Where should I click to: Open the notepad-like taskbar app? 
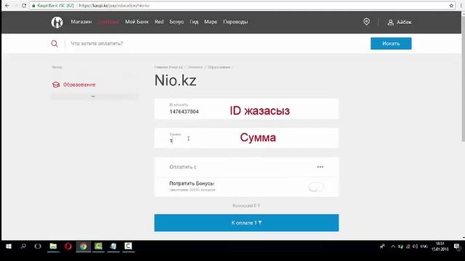tap(113, 246)
